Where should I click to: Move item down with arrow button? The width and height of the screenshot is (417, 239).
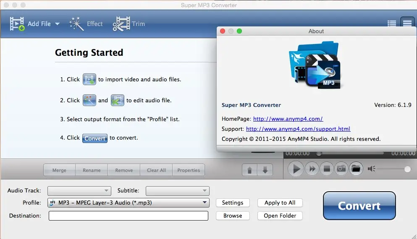(x=265, y=170)
